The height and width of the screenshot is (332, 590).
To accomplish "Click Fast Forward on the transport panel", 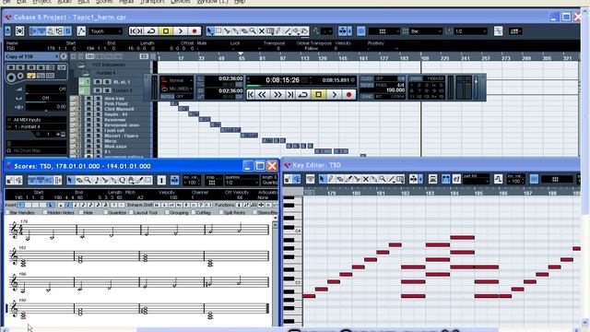I will [277, 94].
